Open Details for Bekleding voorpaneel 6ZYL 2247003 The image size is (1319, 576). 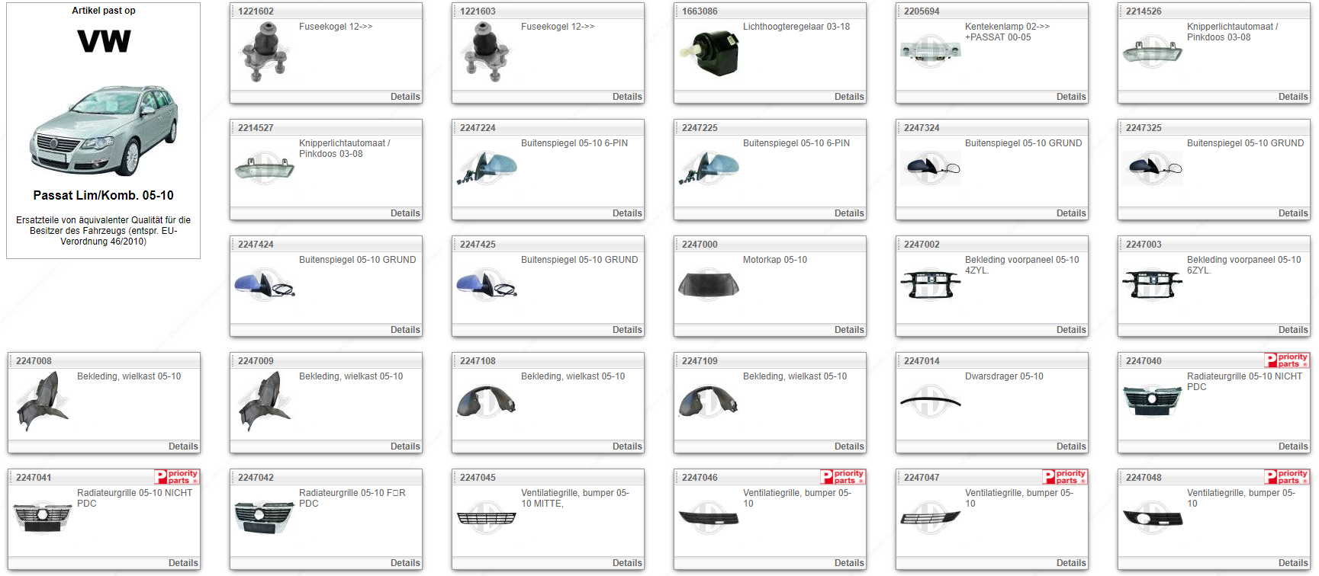tap(1292, 330)
